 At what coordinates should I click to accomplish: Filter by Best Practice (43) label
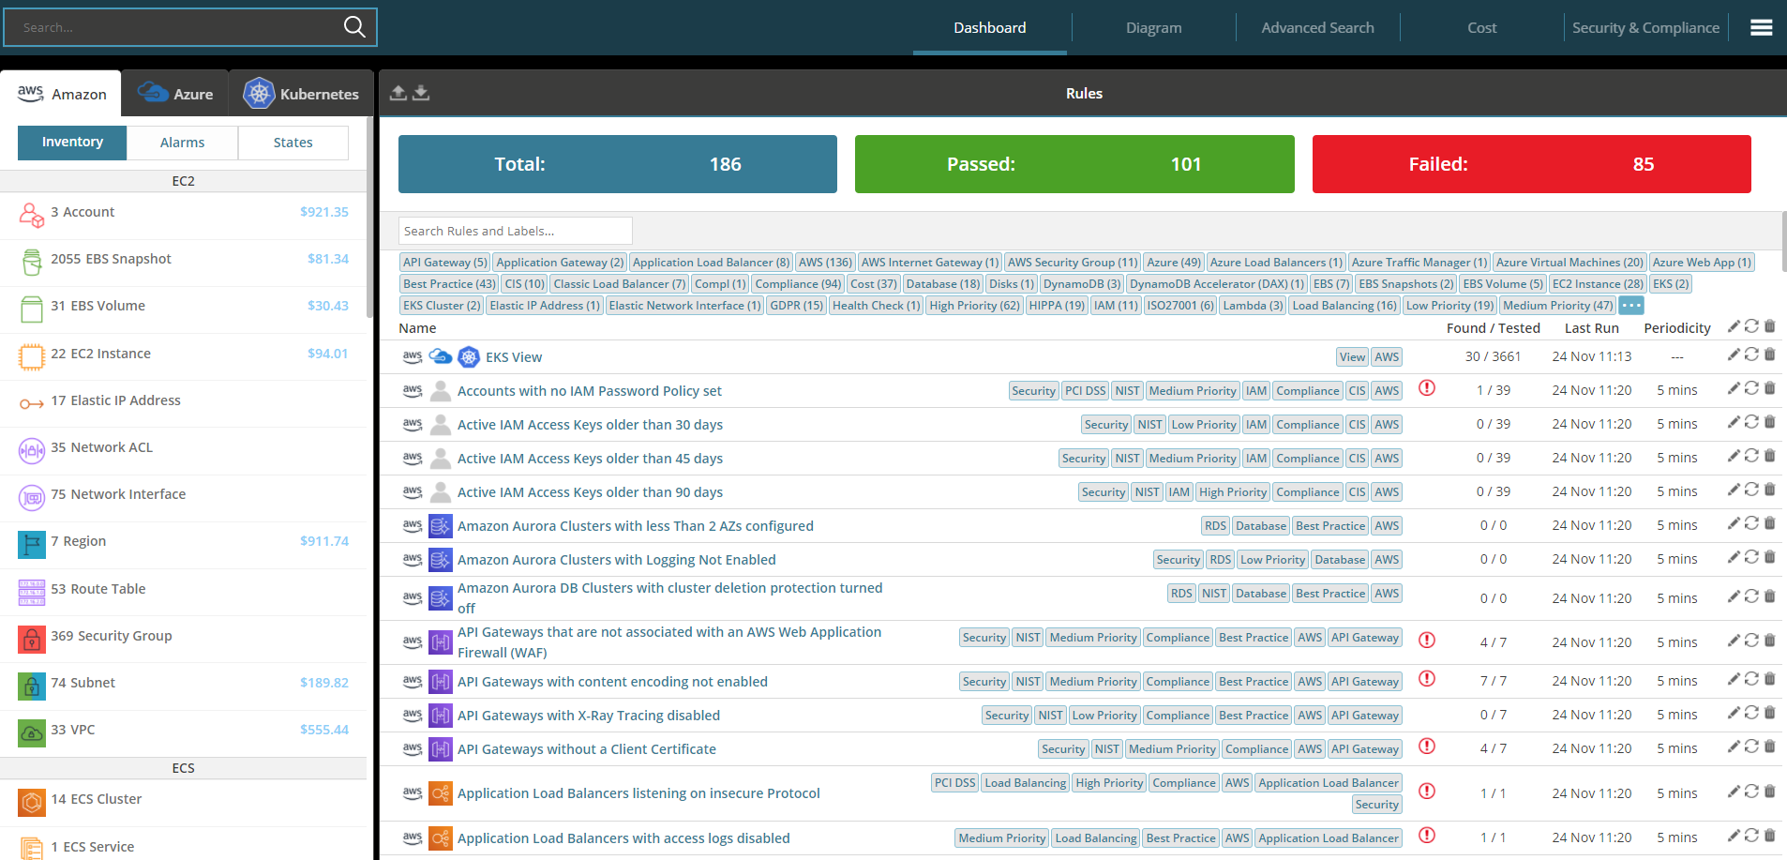[x=449, y=284]
